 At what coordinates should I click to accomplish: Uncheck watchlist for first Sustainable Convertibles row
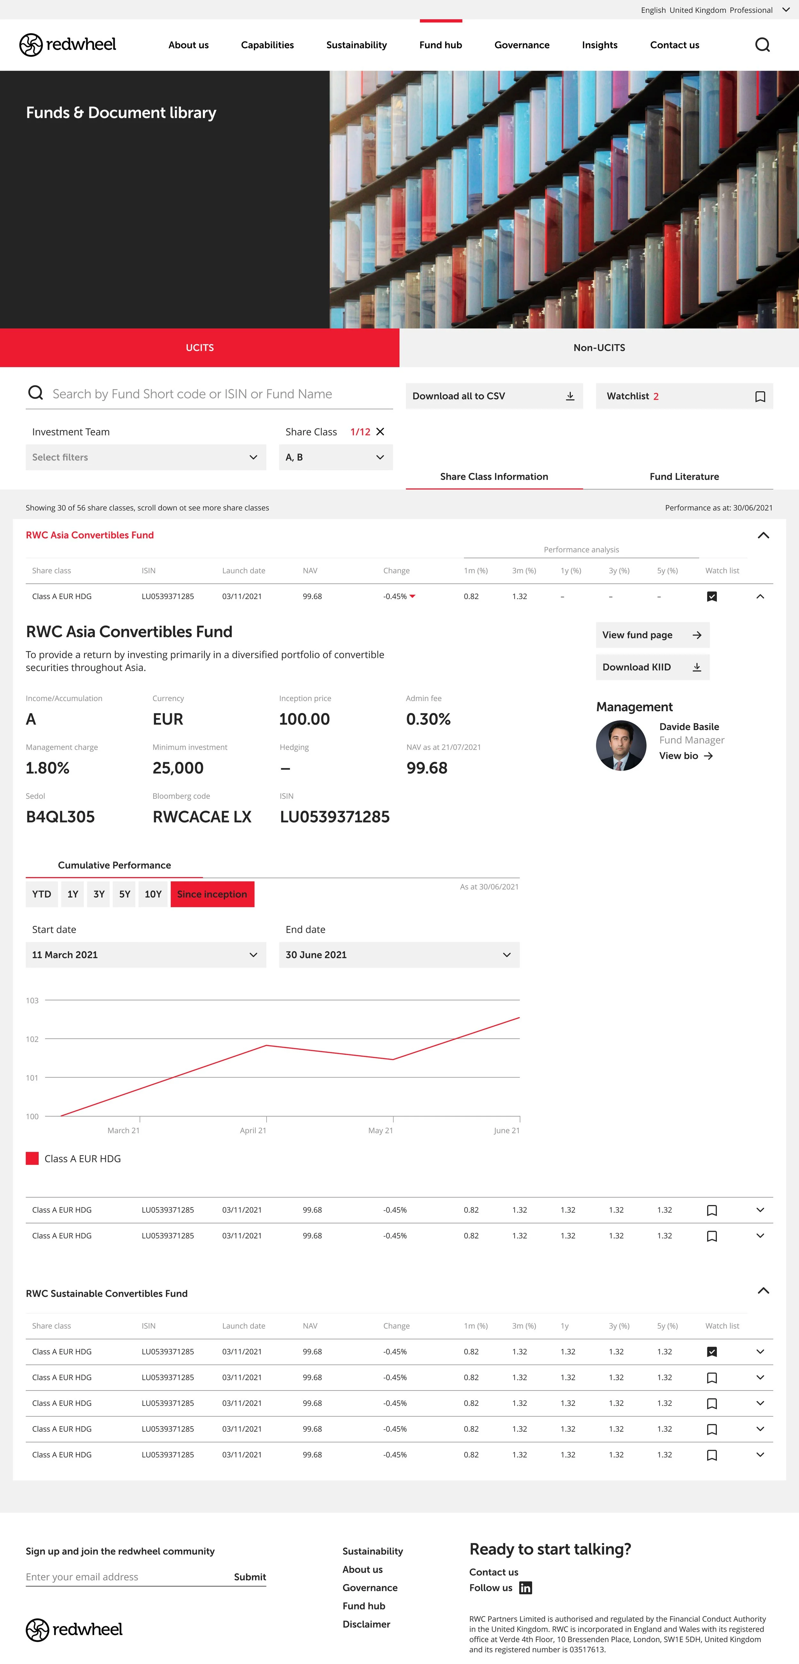(712, 1352)
